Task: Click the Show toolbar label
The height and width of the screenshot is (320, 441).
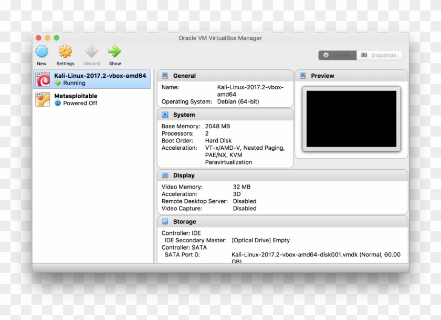Action: (115, 64)
